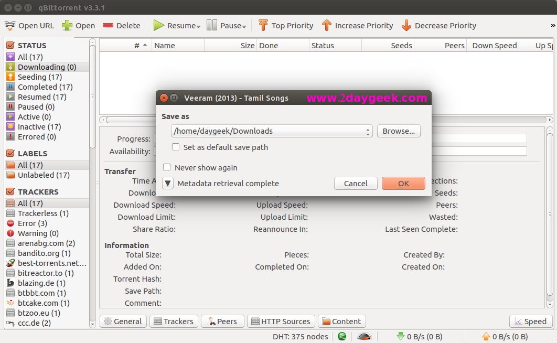Click the green plus Open icon

(67, 26)
